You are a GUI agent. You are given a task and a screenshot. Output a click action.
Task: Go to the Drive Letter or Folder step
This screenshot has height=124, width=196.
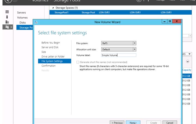pos(53,56)
